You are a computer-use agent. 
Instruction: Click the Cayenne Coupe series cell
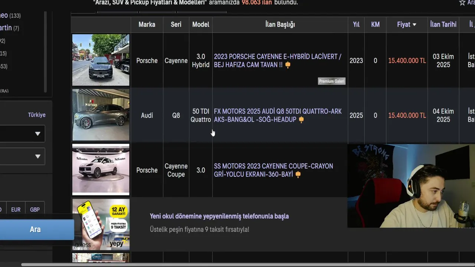(x=176, y=170)
